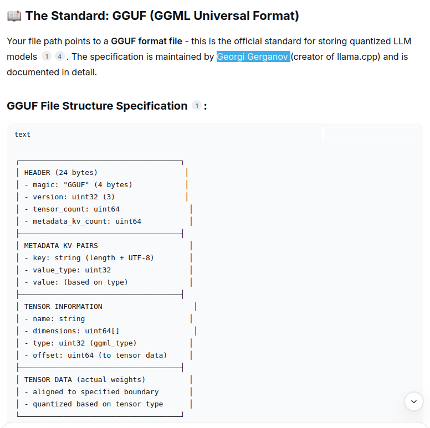Click the "TENSOR DATA (actual weights)" line

coord(85,379)
